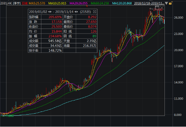Click the 最高价 value 27.650 in the table
Viewport: 186px width, 127px height.
pos(91,22)
